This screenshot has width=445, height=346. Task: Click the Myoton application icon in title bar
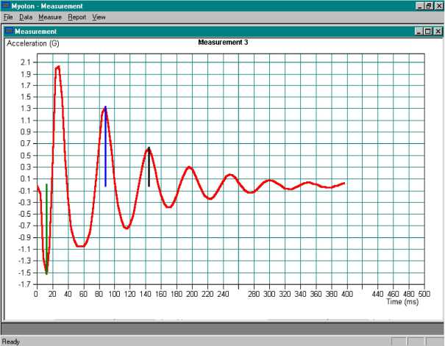click(6, 5)
